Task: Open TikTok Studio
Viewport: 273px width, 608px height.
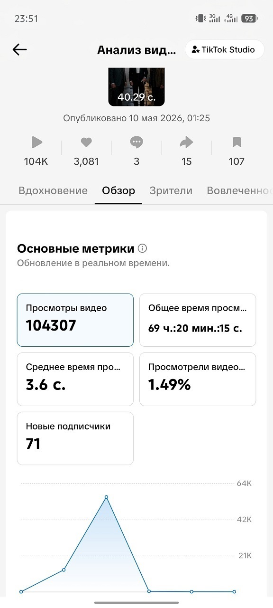Action: [x=224, y=49]
